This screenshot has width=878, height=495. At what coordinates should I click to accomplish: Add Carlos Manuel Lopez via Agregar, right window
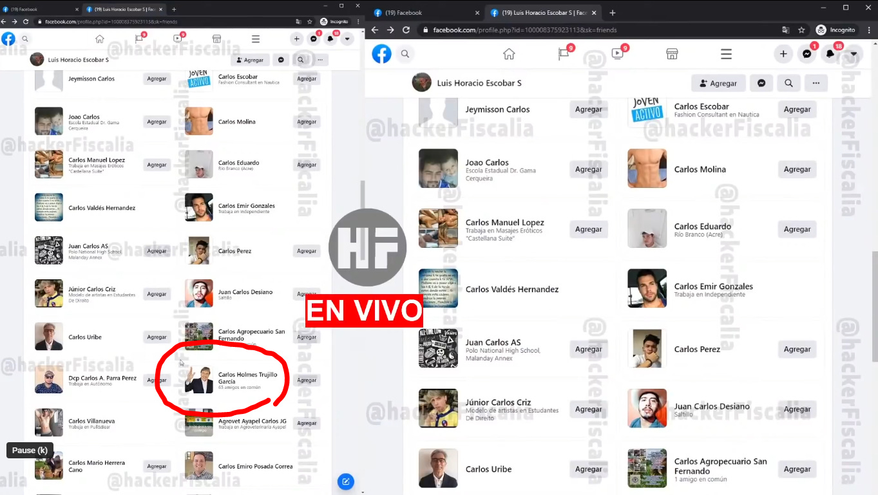[589, 229]
